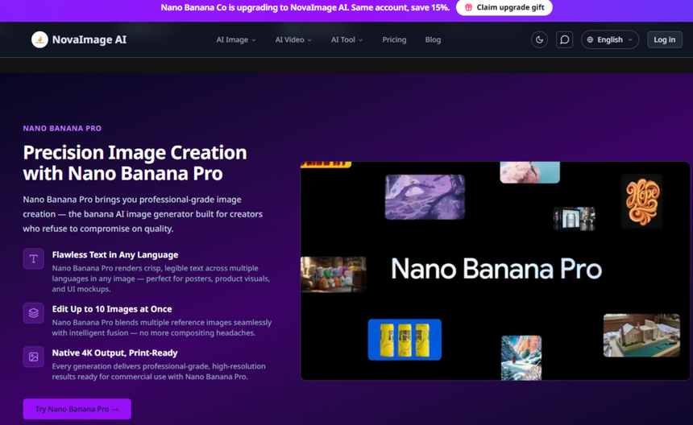Click the plush toys thumbnail
Image resolution: width=693 pixels, height=425 pixels.
point(334,274)
